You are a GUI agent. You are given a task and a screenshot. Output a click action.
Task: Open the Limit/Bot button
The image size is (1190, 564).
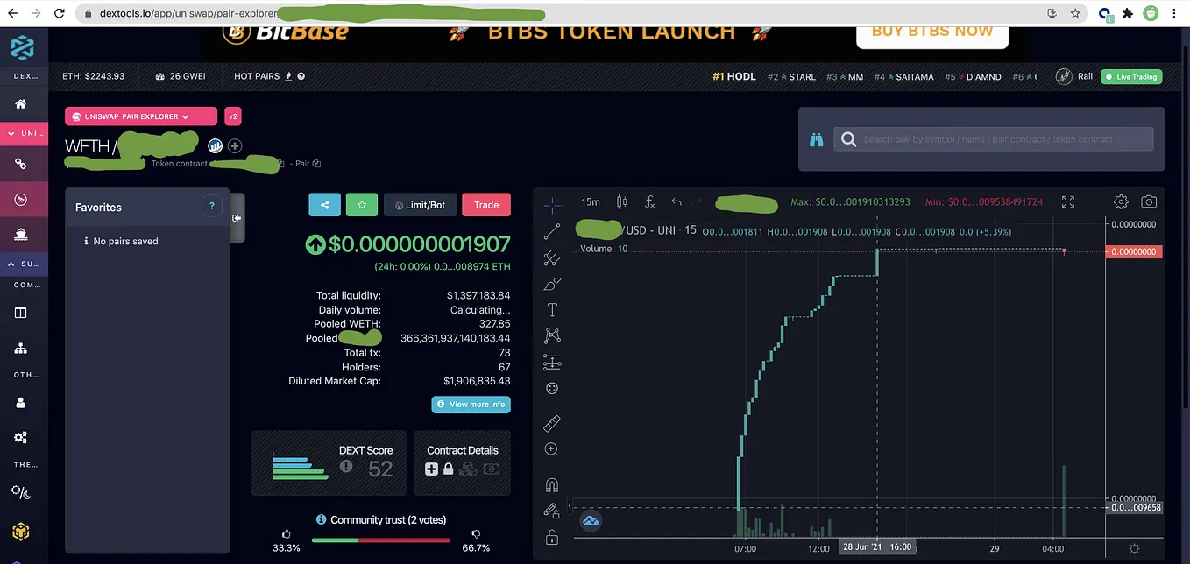pyautogui.click(x=420, y=205)
